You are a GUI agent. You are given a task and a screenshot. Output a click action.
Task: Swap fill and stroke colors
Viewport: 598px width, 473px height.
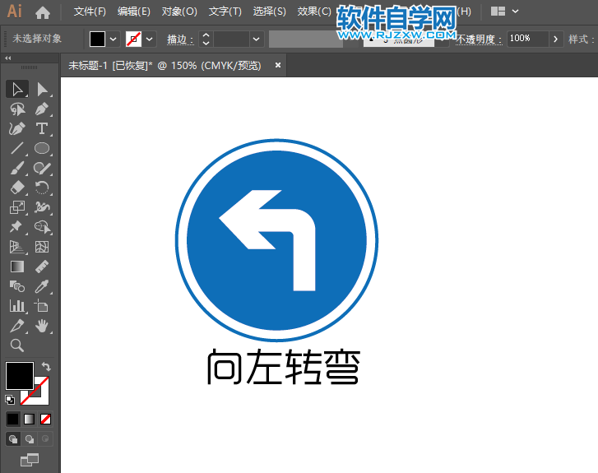46,366
